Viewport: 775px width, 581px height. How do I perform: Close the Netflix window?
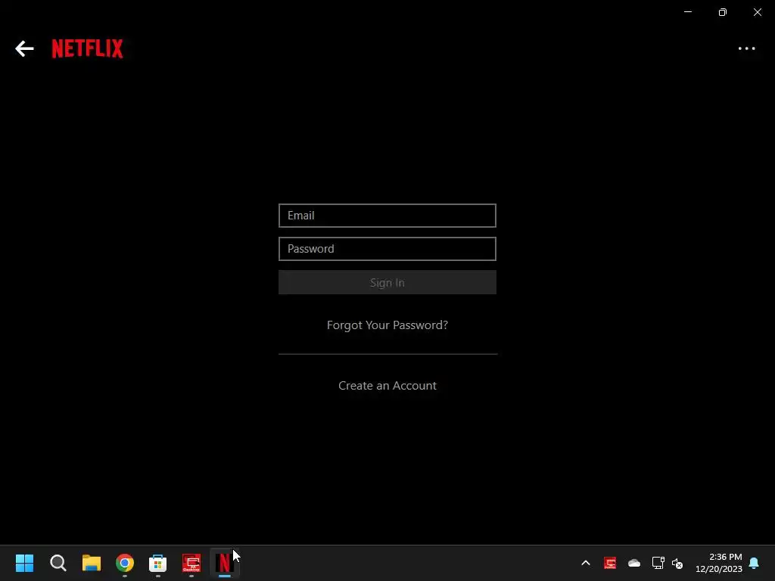point(757,12)
